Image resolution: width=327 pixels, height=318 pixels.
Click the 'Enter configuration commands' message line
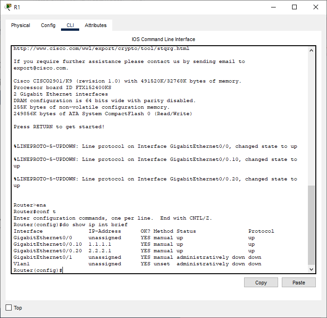[113, 218]
